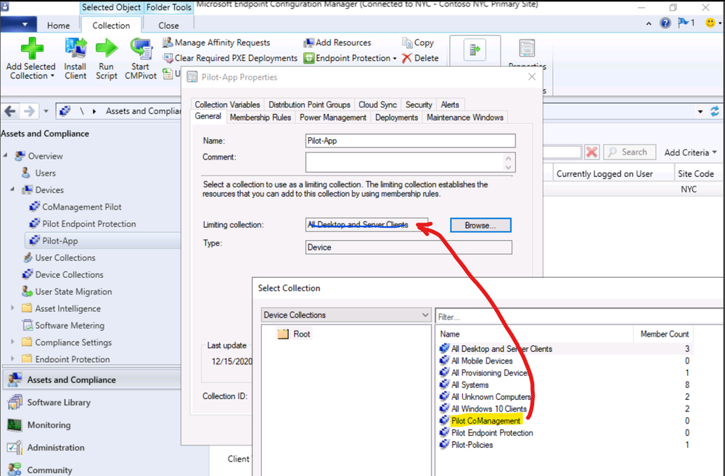Open the Device Collections dropdown in Select Collection
This screenshot has width=725, height=476.
pyautogui.click(x=346, y=315)
